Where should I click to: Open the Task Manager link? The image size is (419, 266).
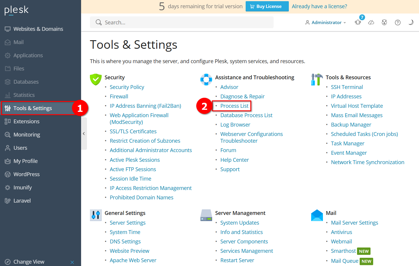point(348,143)
